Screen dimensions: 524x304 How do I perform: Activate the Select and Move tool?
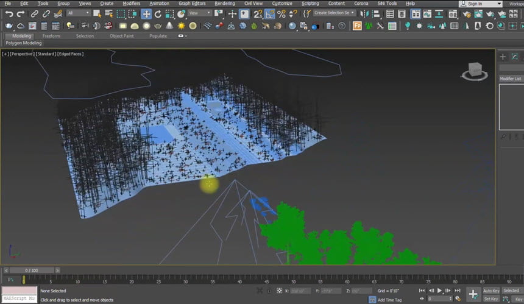click(146, 14)
